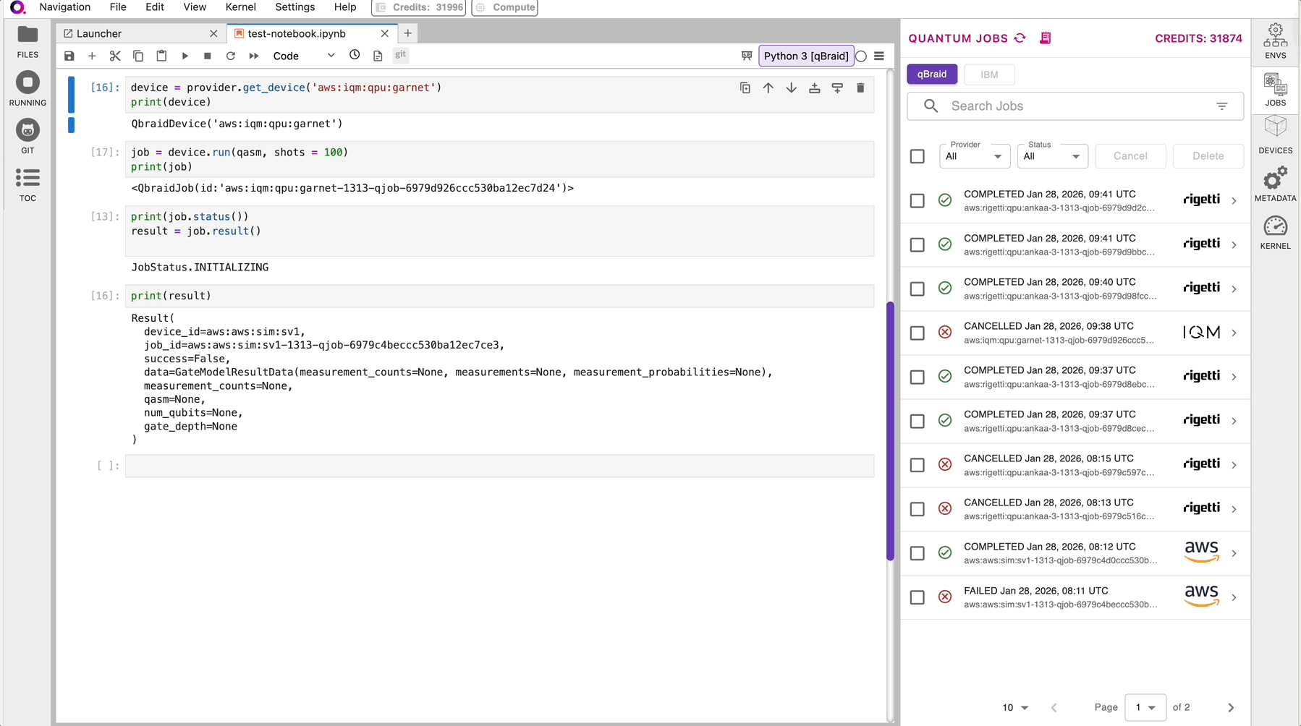The height and width of the screenshot is (726, 1301).
Task: Cut the selected cell with scissors icon
Action: (115, 56)
